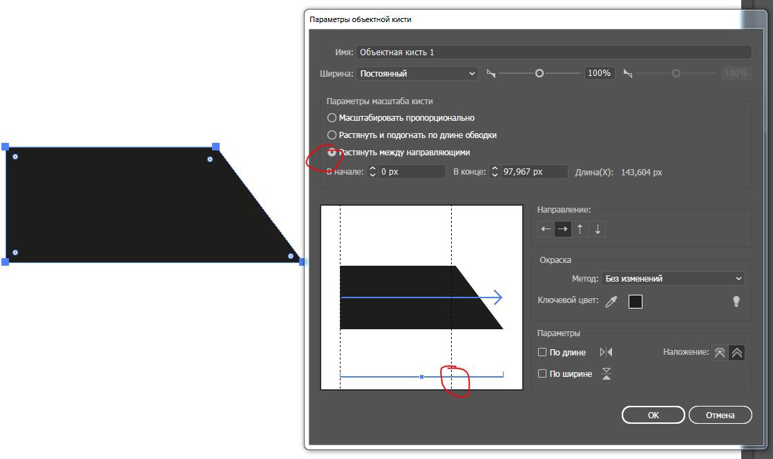Click the Отмена button
This screenshot has height=459, width=773.
click(x=720, y=415)
